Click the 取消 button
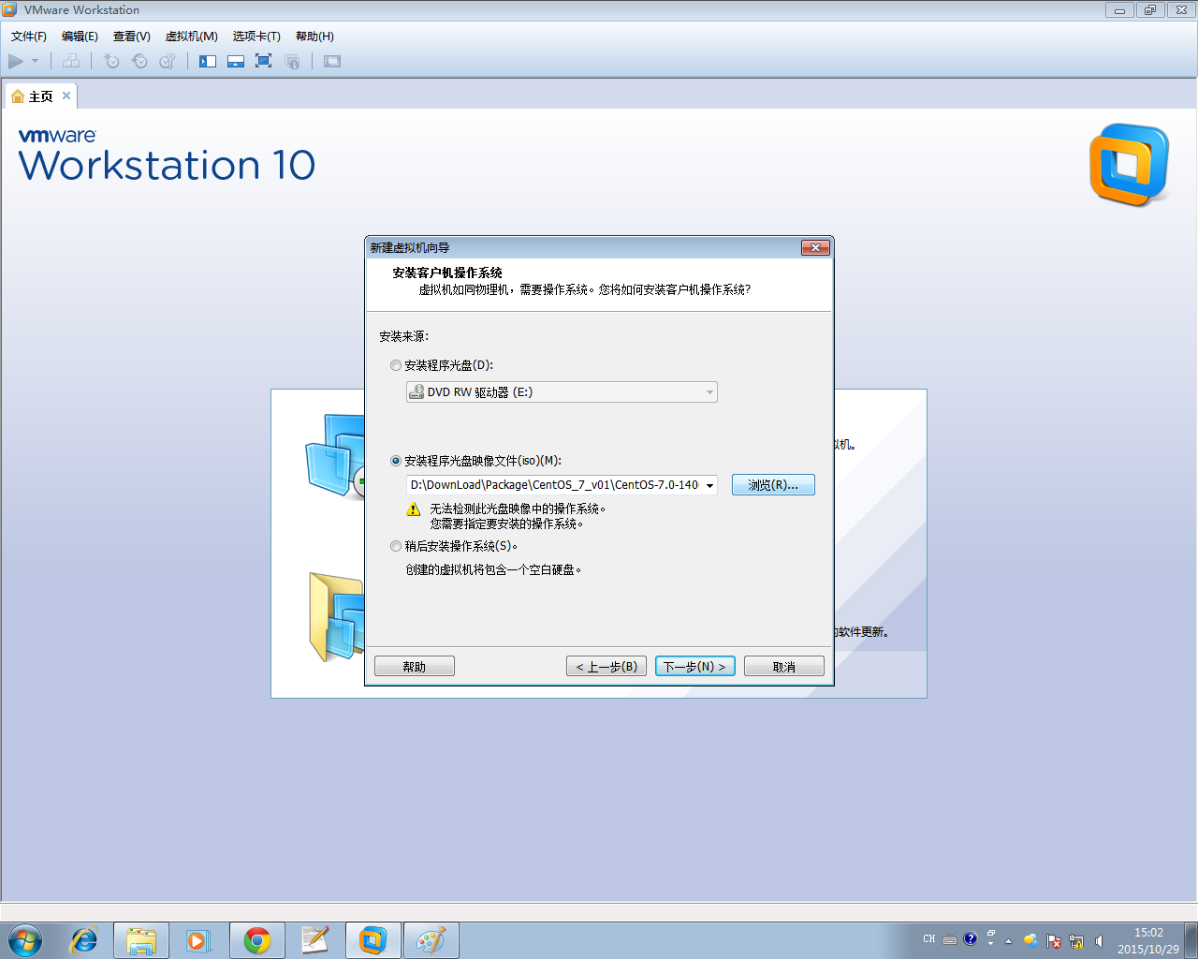The image size is (1198, 959). pyautogui.click(x=784, y=667)
